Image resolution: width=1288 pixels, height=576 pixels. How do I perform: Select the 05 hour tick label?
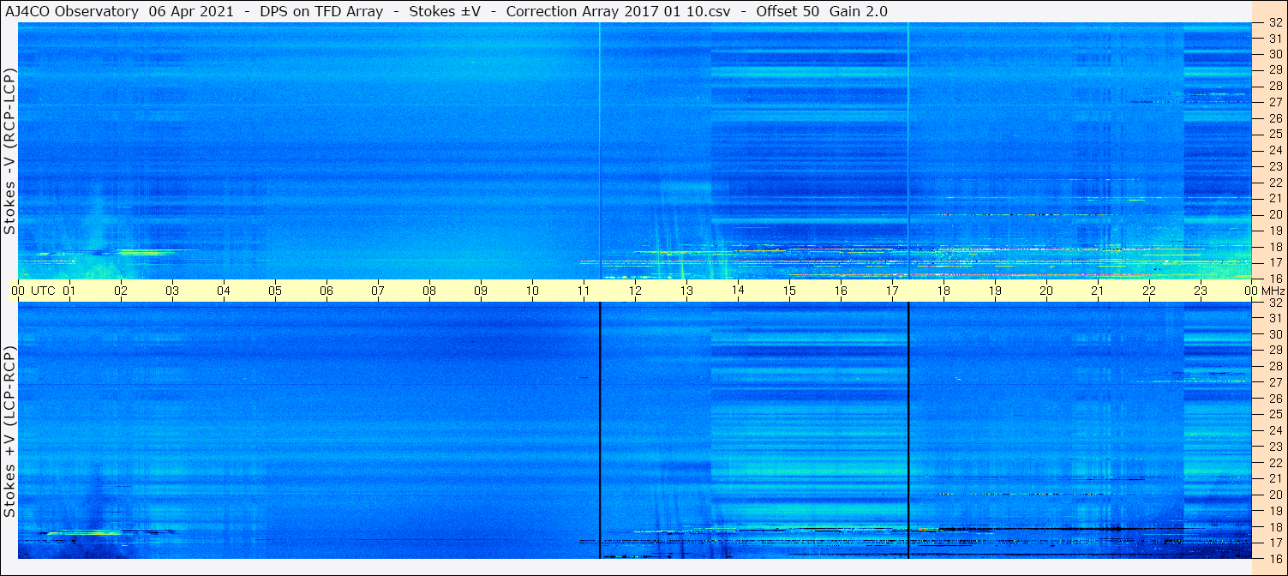275,291
